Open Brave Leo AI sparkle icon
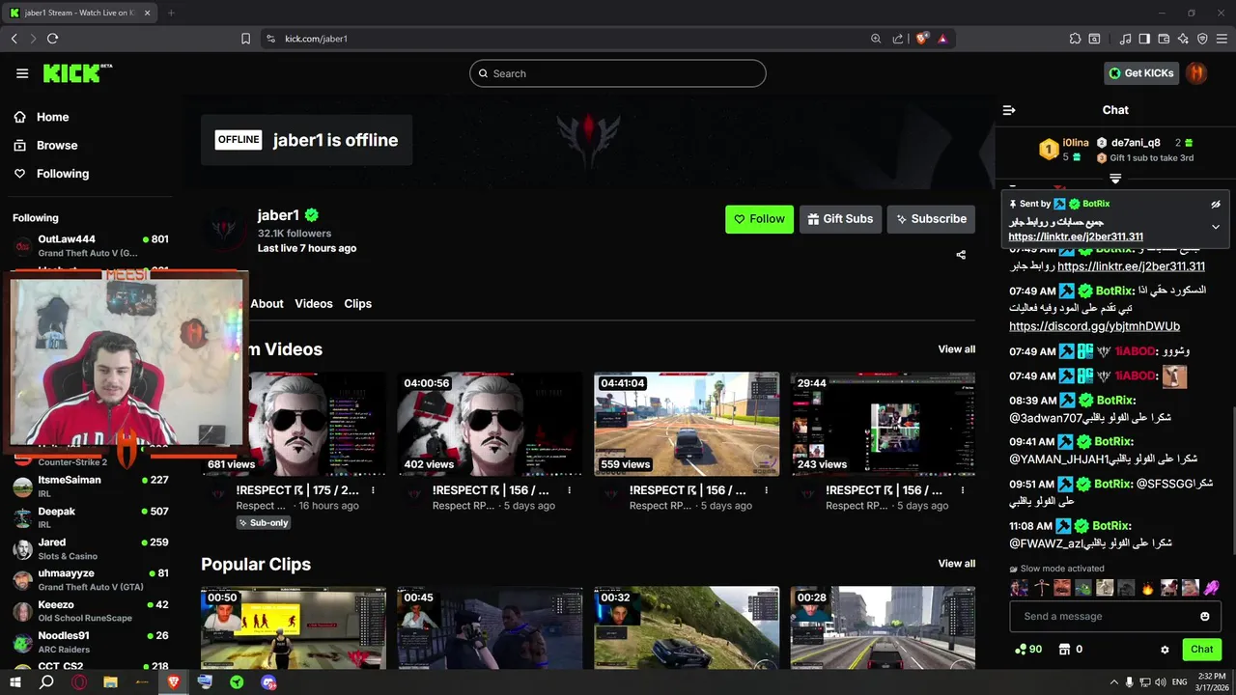 coord(1183,39)
